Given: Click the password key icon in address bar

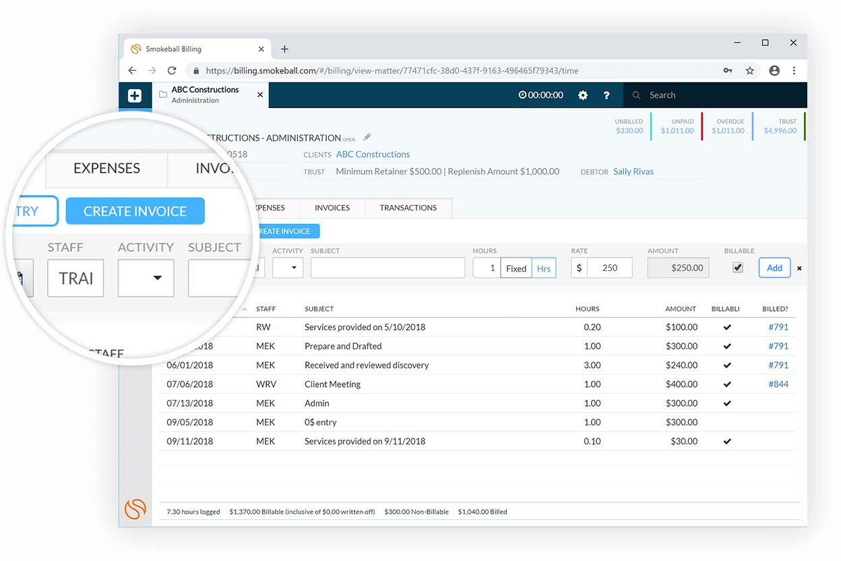Looking at the screenshot, I should pyautogui.click(x=728, y=70).
